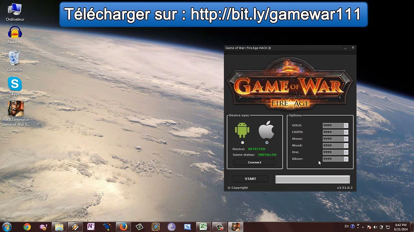The width and height of the screenshot is (414, 232).
Task: Open Google Chrome from the taskbar
Action: pos(27,227)
